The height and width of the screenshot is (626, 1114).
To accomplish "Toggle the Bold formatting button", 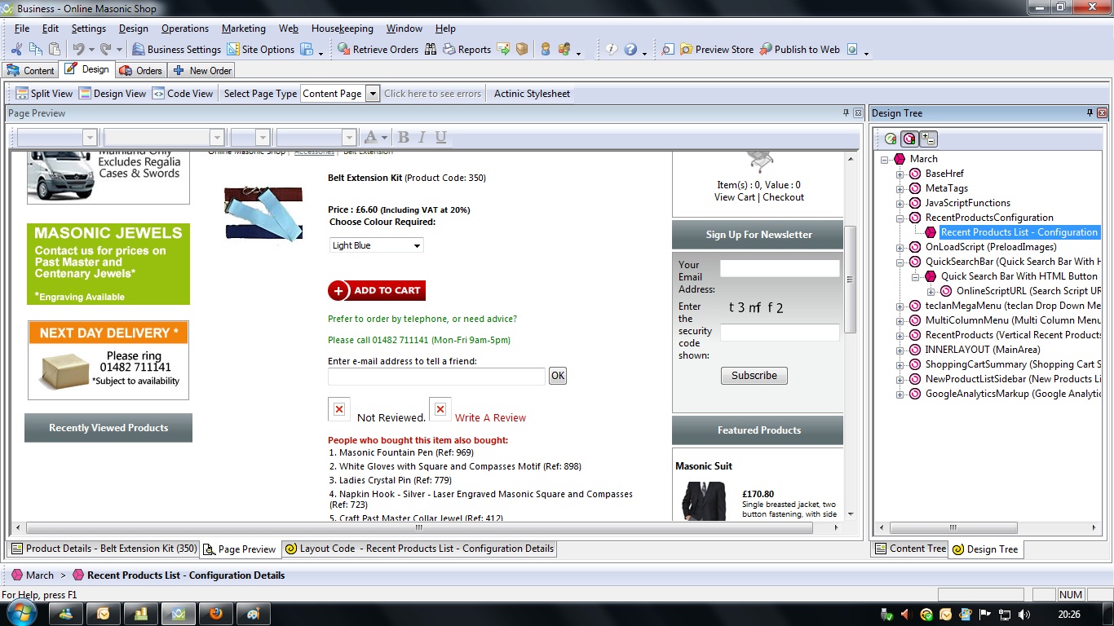I will (x=403, y=137).
